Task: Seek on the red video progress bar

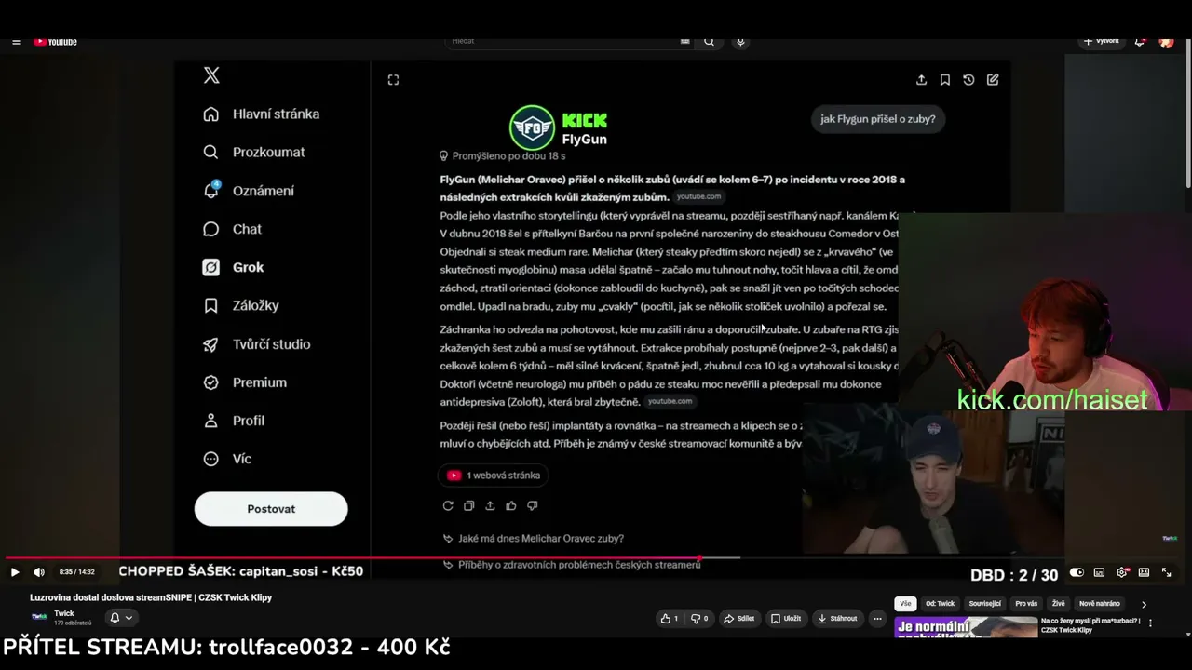Action: [x=596, y=558]
